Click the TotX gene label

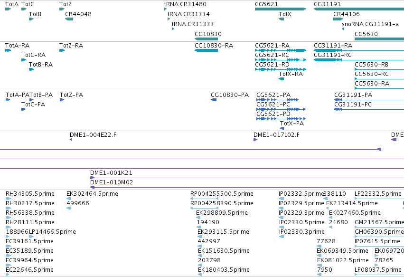click(x=285, y=14)
